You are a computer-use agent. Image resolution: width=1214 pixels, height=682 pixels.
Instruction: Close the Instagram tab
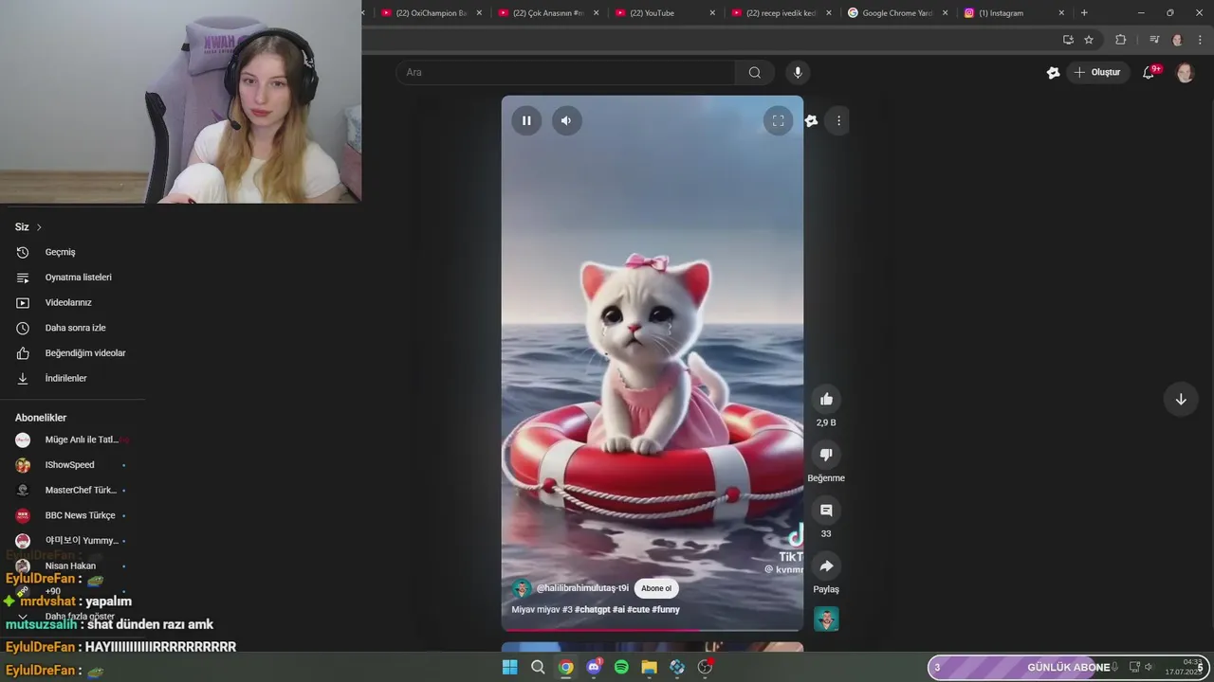pyautogui.click(x=1061, y=13)
